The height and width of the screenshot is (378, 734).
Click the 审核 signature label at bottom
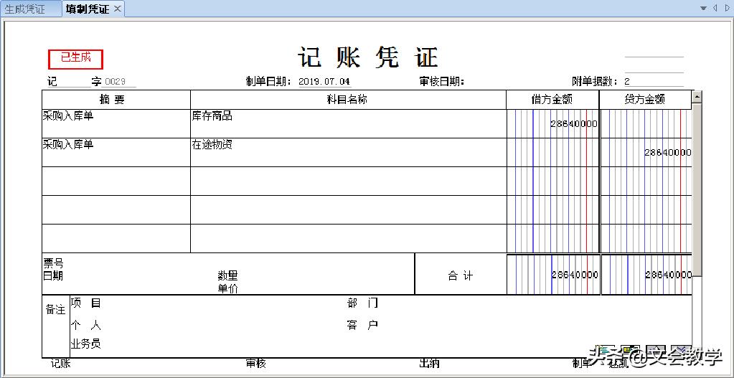pos(255,364)
